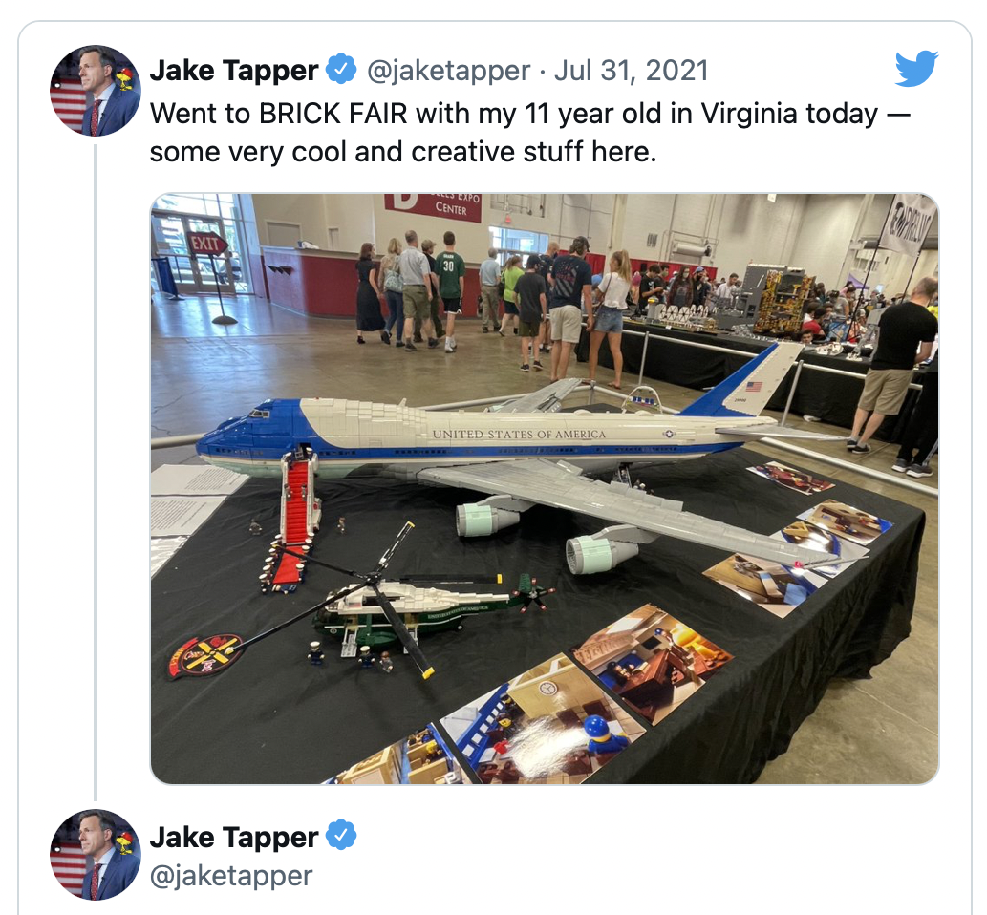Click the green Marine One helicopter model
Viewport: 987px width, 915px height.
coord(416,607)
